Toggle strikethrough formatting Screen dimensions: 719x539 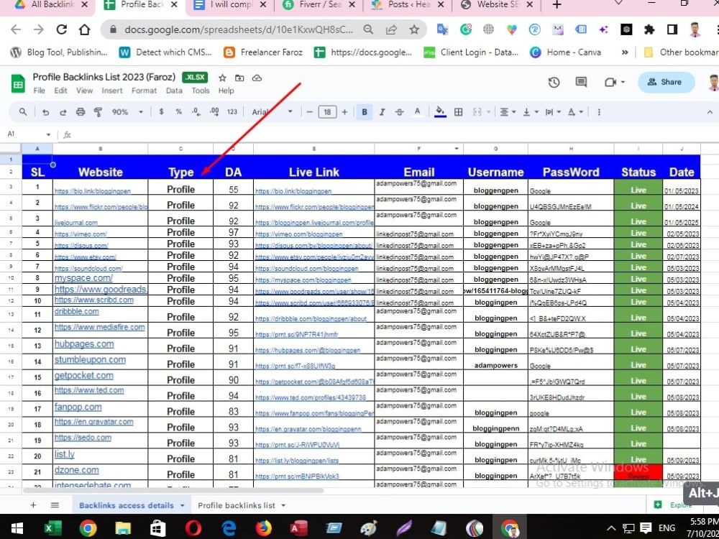pyautogui.click(x=399, y=112)
